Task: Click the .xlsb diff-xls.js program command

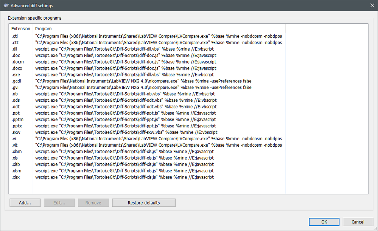Action: point(124,164)
